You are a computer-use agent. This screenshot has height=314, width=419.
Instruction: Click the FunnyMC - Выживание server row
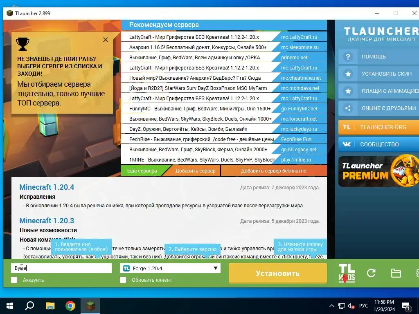[x=224, y=109]
